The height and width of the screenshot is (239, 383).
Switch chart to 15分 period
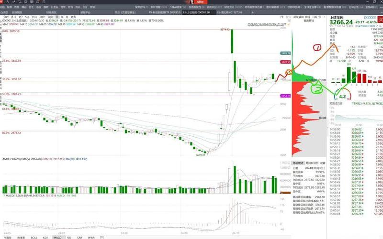[x=34, y=17]
